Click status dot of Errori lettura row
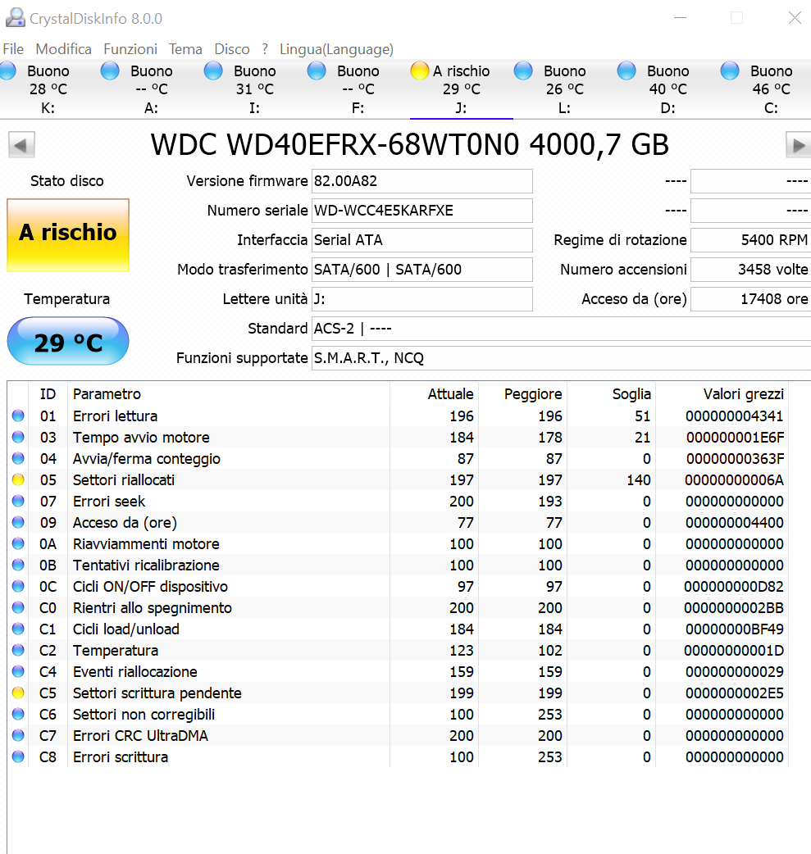 click(18, 416)
